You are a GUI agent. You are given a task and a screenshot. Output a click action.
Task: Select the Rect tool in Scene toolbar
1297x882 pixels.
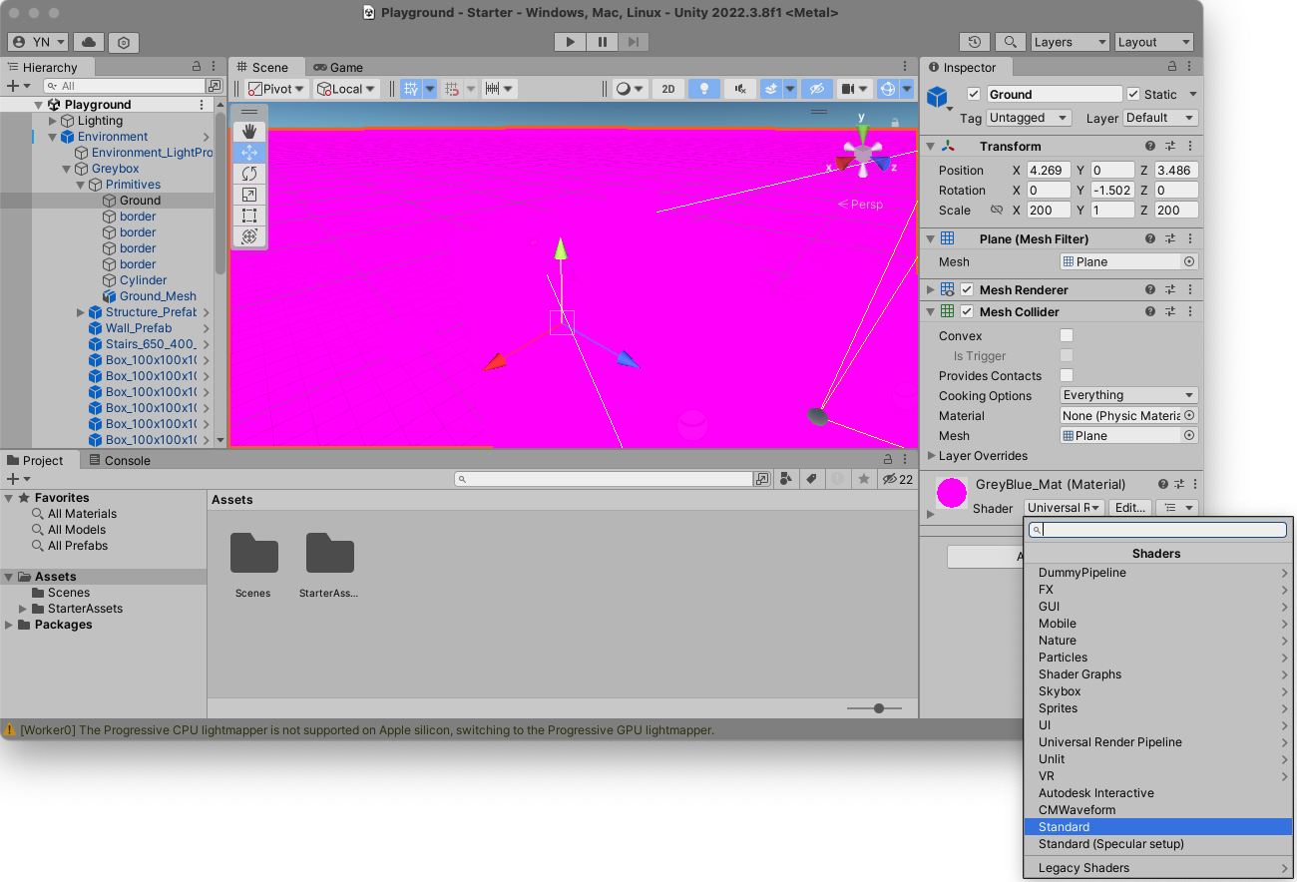coord(249,216)
